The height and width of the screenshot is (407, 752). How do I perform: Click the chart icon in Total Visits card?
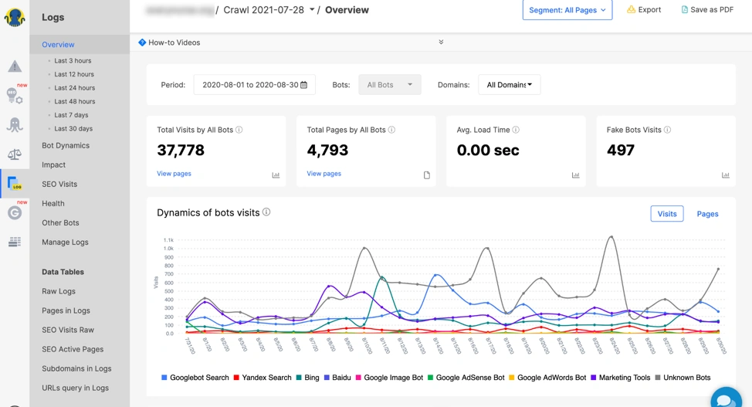[x=276, y=175]
